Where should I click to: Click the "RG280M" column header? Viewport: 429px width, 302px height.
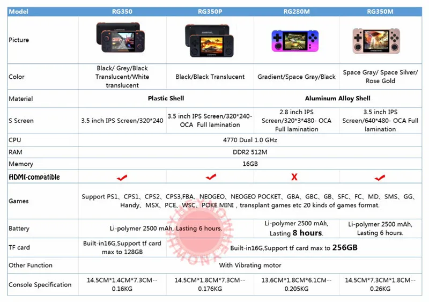coord(297,11)
